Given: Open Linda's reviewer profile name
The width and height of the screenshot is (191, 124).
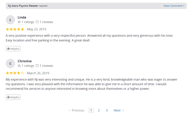Looking at the screenshot, I should (x=22, y=17).
